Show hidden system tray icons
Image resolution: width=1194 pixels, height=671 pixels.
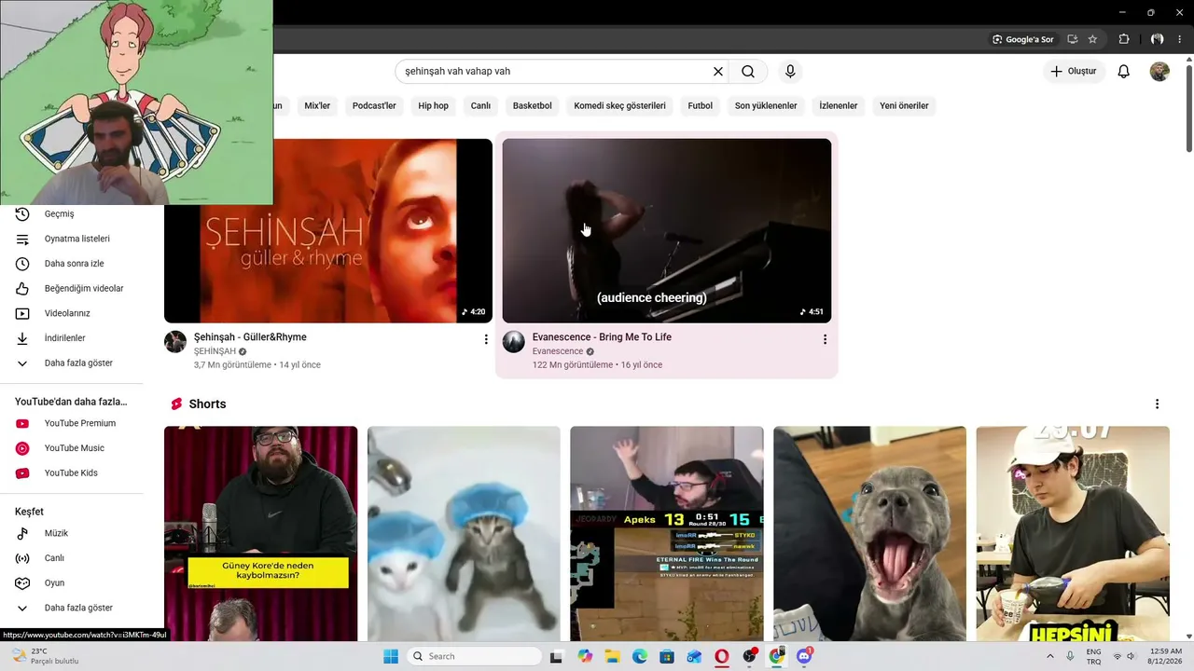[x=1050, y=656]
